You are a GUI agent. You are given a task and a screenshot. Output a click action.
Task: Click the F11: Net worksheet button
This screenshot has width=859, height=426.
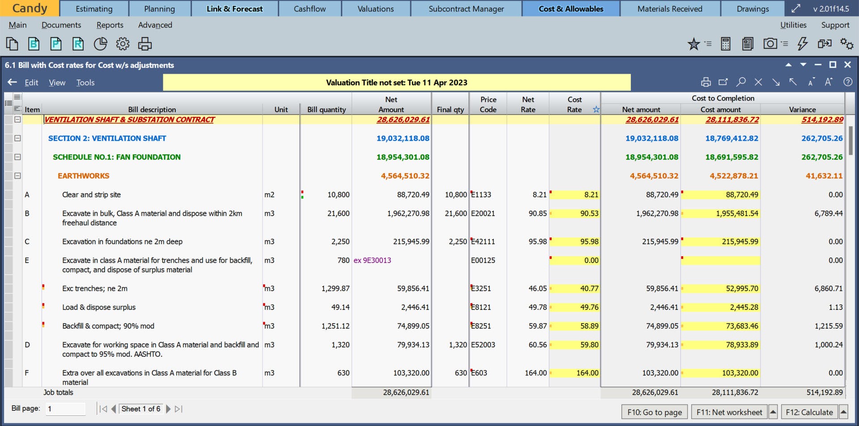(x=729, y=412)
